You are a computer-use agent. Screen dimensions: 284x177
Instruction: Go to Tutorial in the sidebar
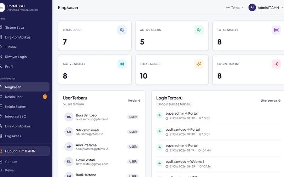tap(24, 47)
